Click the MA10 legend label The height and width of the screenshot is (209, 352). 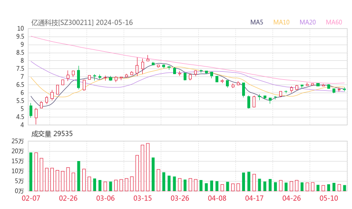(x=281, y=22)
